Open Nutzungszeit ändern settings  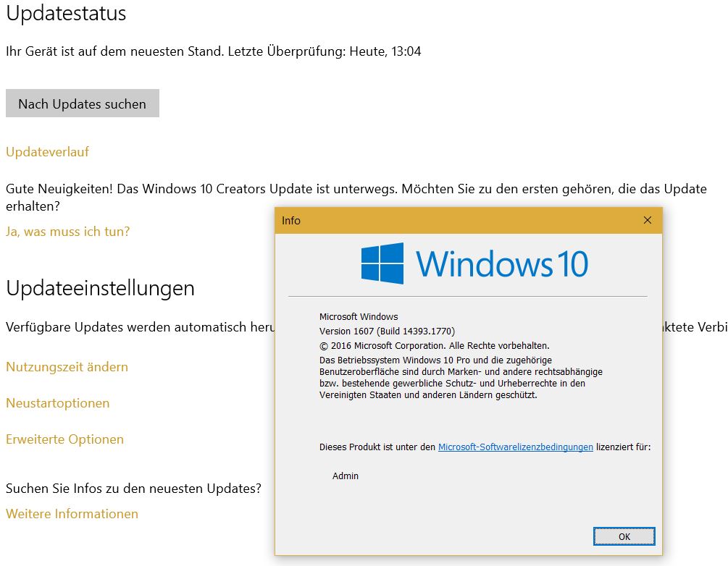pos(67,366)
